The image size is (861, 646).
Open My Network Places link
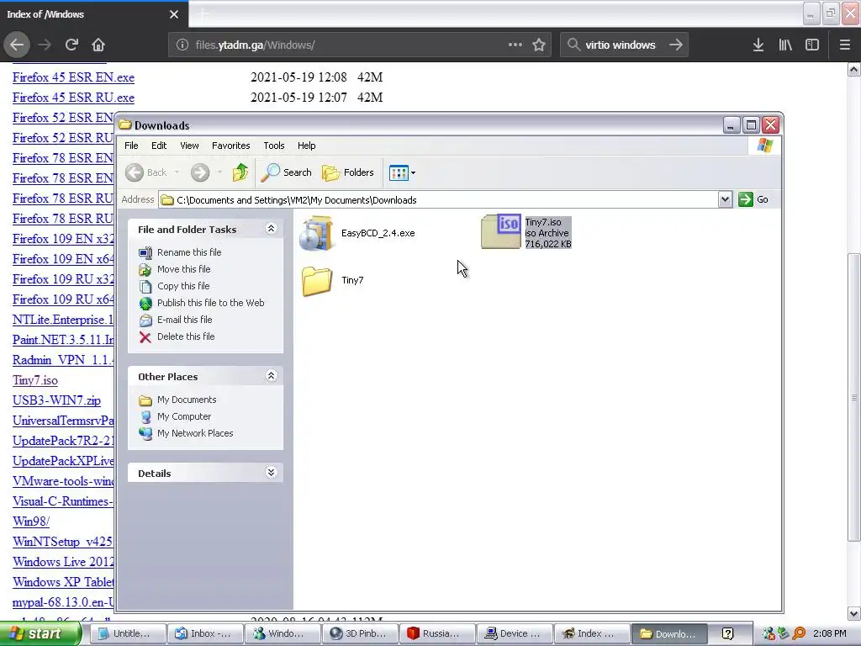click(195, 433)
